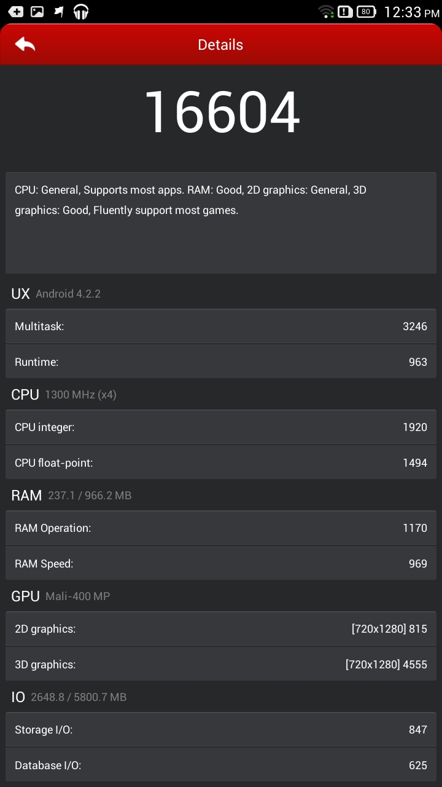Tap the total score 16604
Image resolution: width=442 pixels, height=787 pixels.
click(221, 113)
